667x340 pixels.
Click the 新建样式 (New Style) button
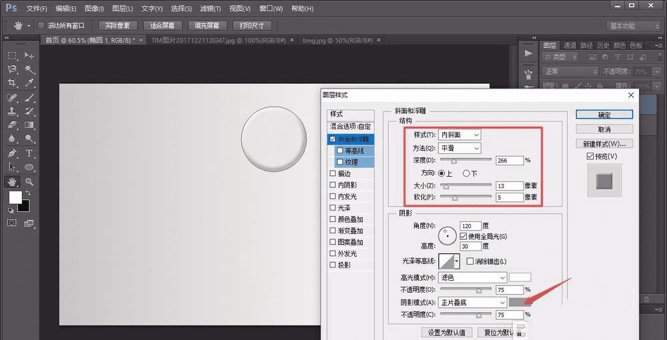click(x=604, y=143)
